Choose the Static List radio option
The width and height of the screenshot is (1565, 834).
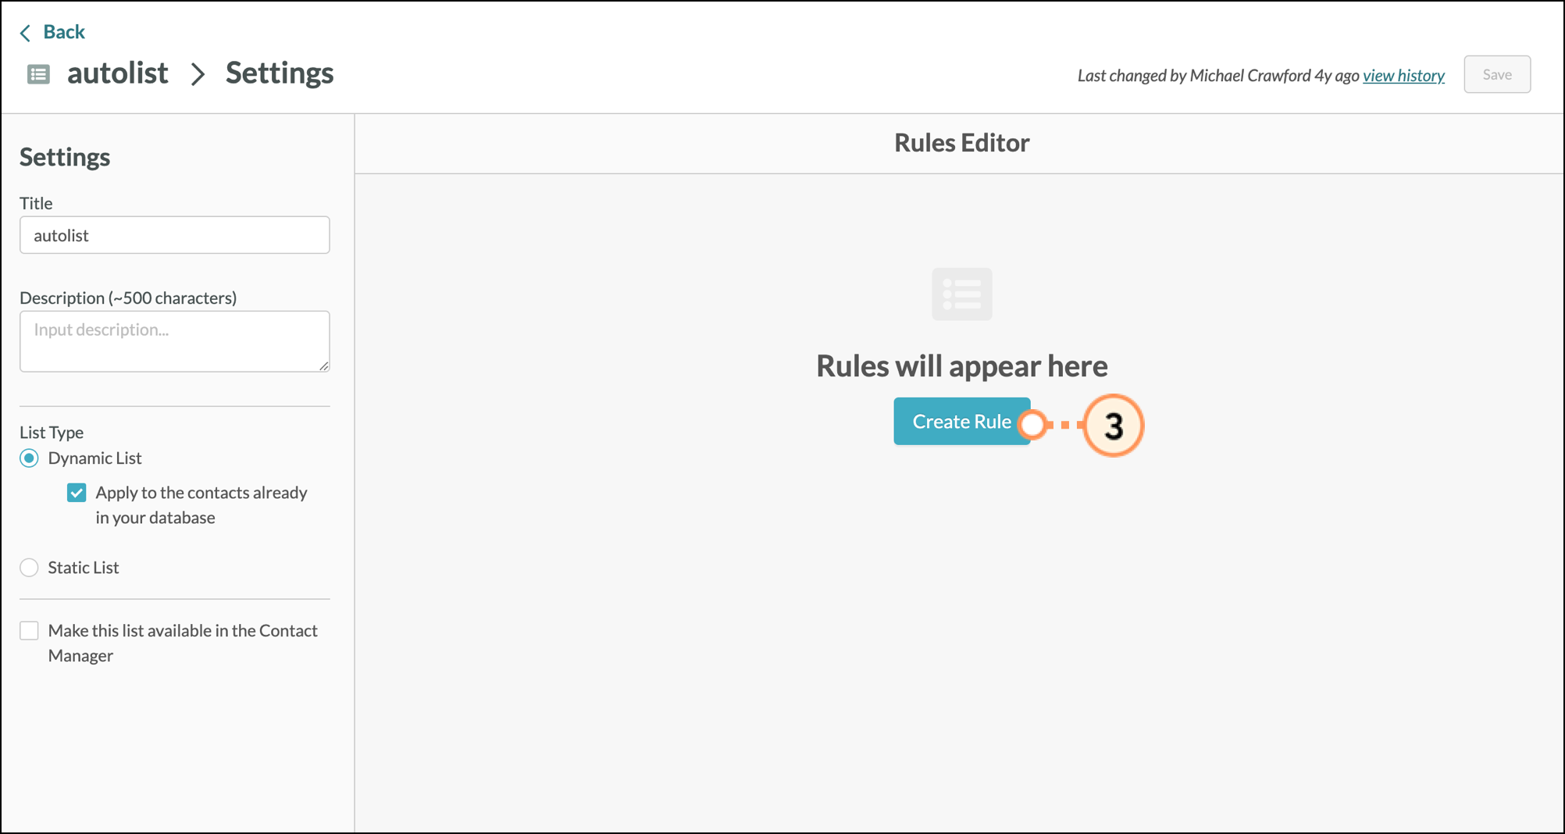[29, 568]
